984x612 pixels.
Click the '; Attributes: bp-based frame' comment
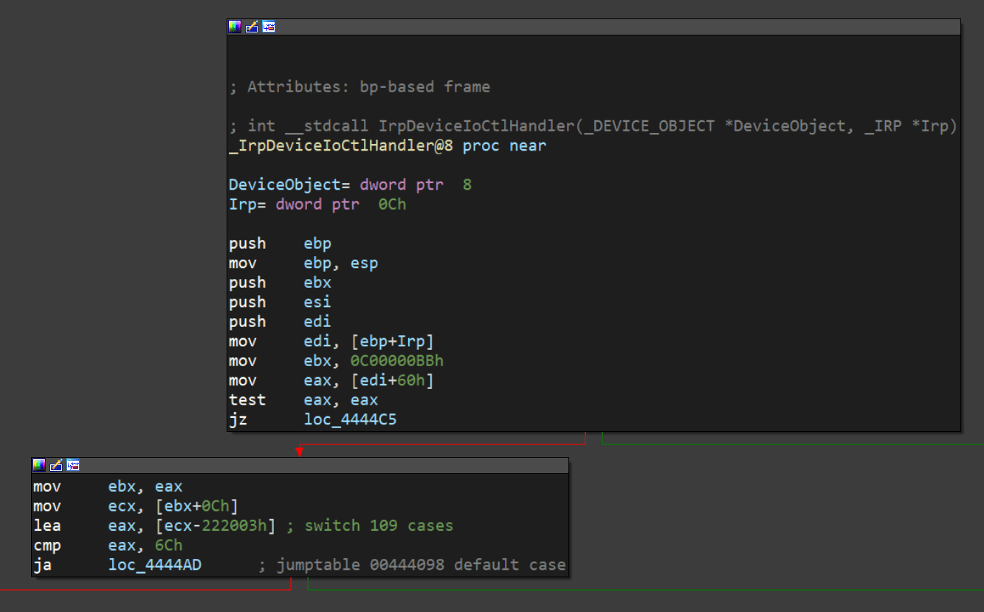tap(359, 87)
